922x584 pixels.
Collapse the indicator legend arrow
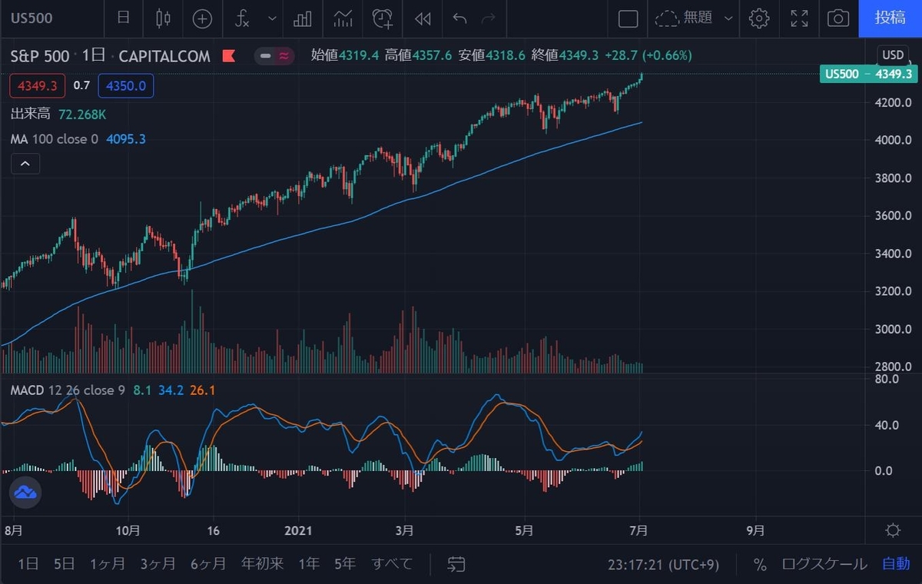[x=25, y=164]
